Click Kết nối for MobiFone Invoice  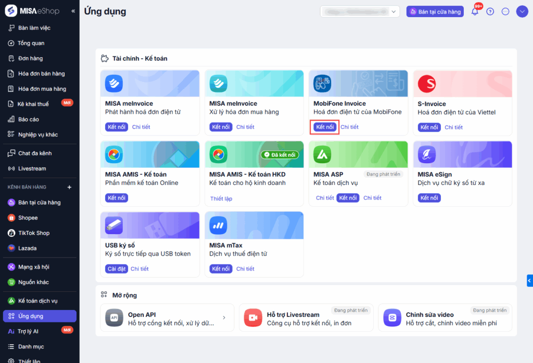[325, 127]
